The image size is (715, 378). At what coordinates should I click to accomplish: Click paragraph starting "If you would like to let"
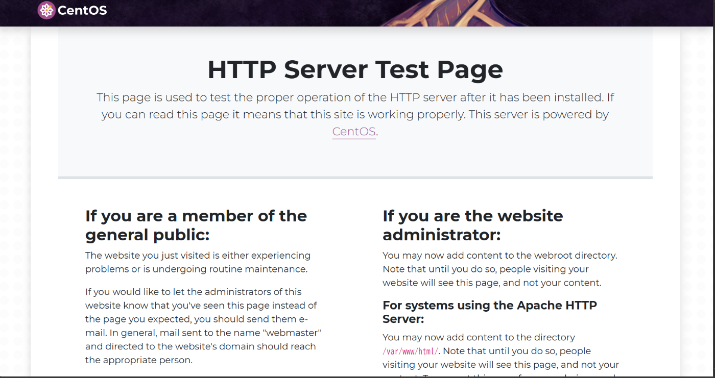pos(203,326)
